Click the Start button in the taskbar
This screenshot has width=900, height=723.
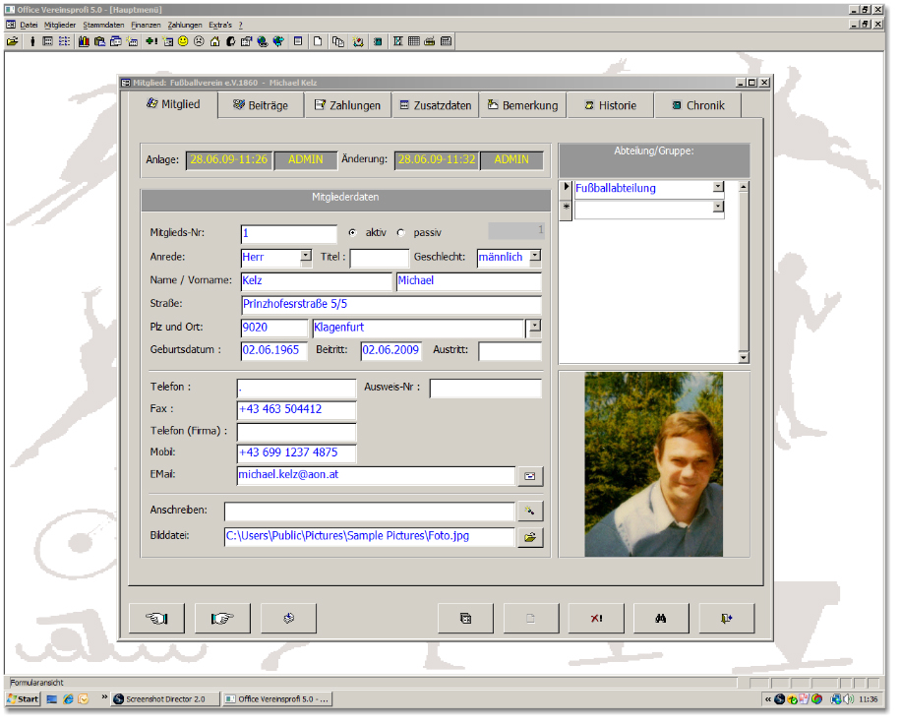[23, 699]
